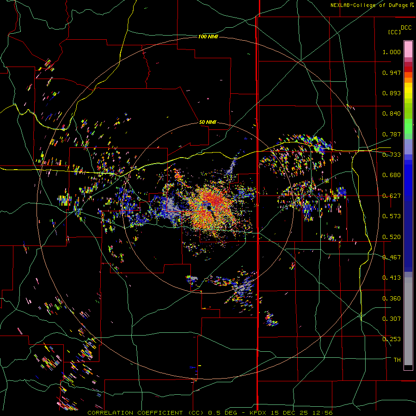This screenshot has width=416, height=416.
Task: Select the 0.573 legend value
Action: tap(392, 216)
